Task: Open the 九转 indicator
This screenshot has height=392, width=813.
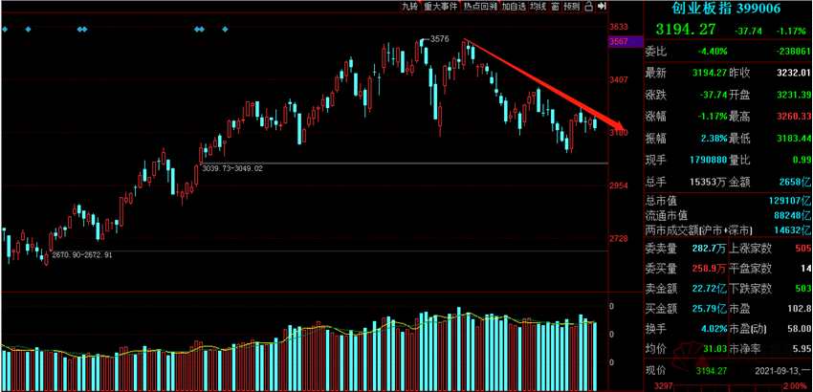Action: [410, 7]
